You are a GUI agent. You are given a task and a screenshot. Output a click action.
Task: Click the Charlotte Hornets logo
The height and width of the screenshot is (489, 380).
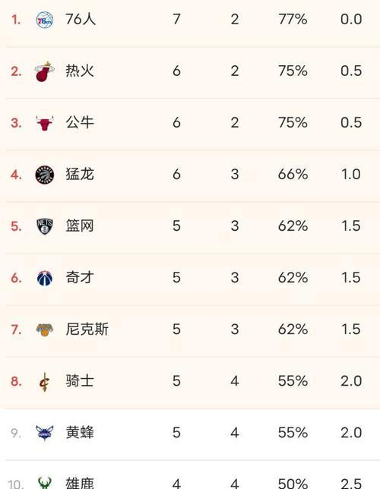[45, 433]
